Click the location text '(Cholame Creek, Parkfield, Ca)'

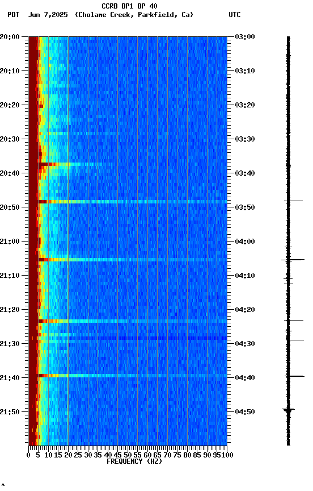(134, 15)
